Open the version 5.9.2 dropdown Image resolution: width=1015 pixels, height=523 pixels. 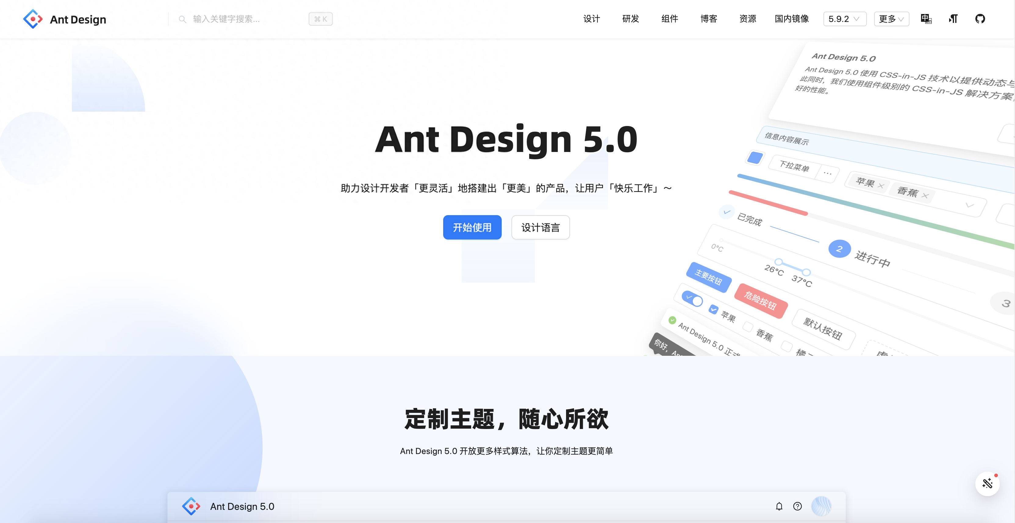(x=845, y=19)
